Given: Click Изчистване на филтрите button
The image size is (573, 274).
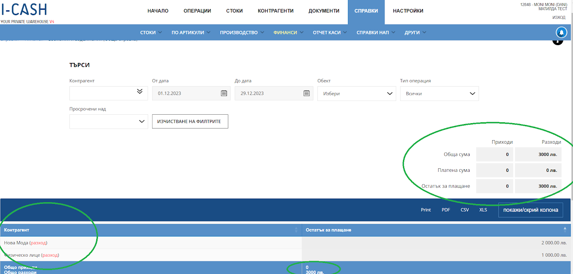Looking at the screenshot, I should pyautogui.click(x=190, y=121).
